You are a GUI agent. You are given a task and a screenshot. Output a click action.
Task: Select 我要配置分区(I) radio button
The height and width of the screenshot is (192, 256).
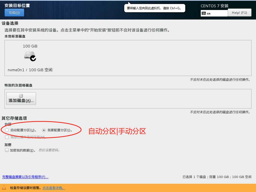click(x=44, y=130)
